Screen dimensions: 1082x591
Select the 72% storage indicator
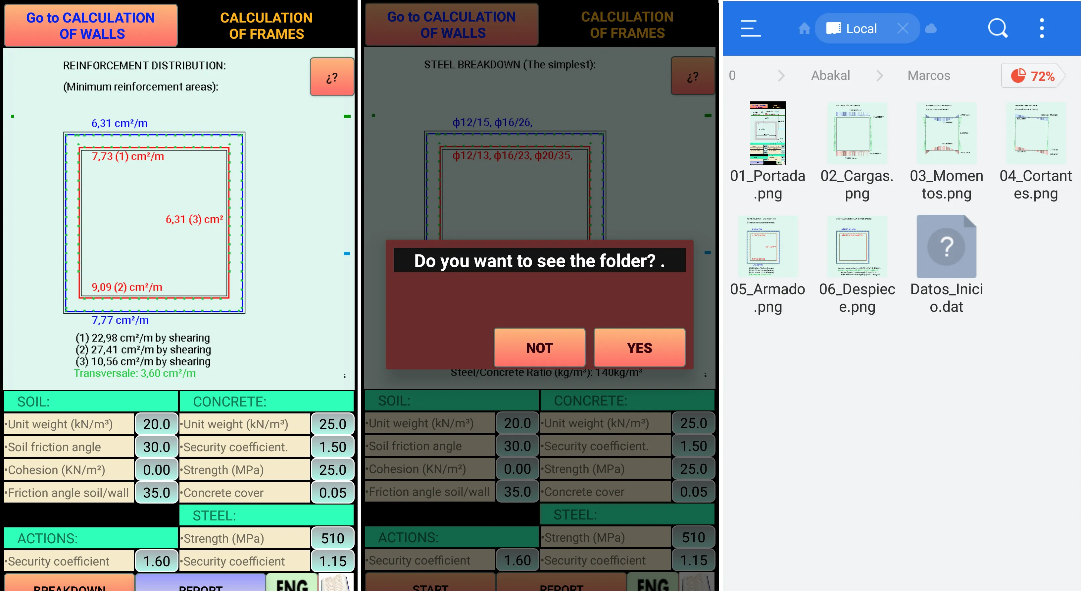(x=1033, y=76)
